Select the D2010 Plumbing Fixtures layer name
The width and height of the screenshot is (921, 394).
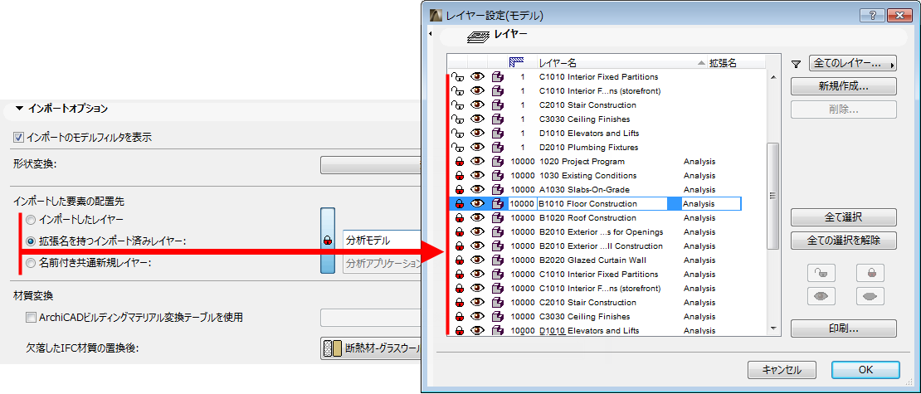tap(588, 148)
